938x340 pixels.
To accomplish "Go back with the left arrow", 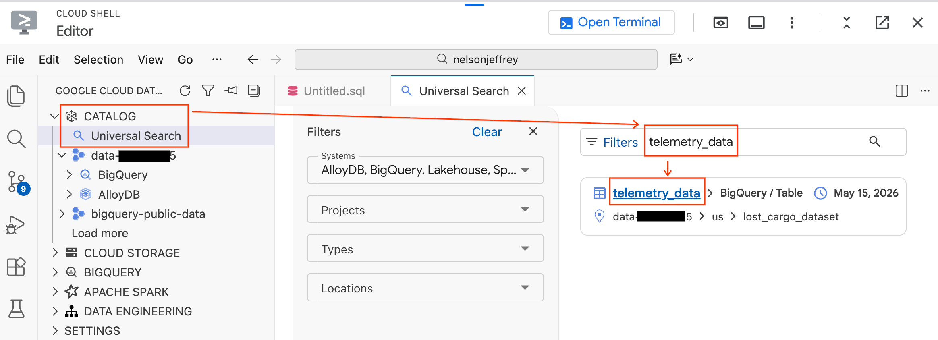I will click(253, 60).
